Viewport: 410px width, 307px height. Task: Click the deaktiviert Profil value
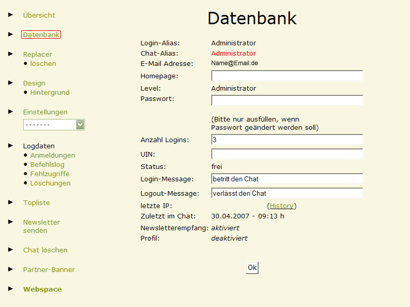[x=229, y=238]
